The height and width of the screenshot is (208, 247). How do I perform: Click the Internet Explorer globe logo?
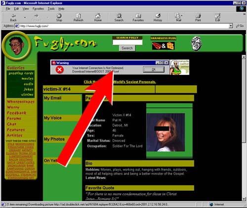tap(241, 9)
